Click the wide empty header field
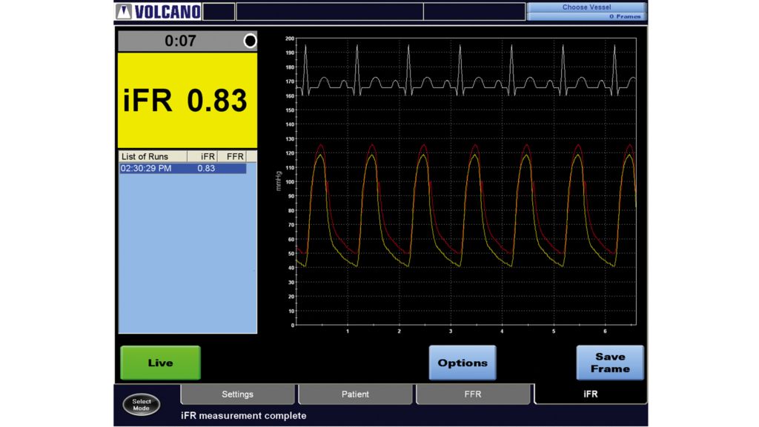The width and height of the screenshot is (759, 427). point(330,12)
